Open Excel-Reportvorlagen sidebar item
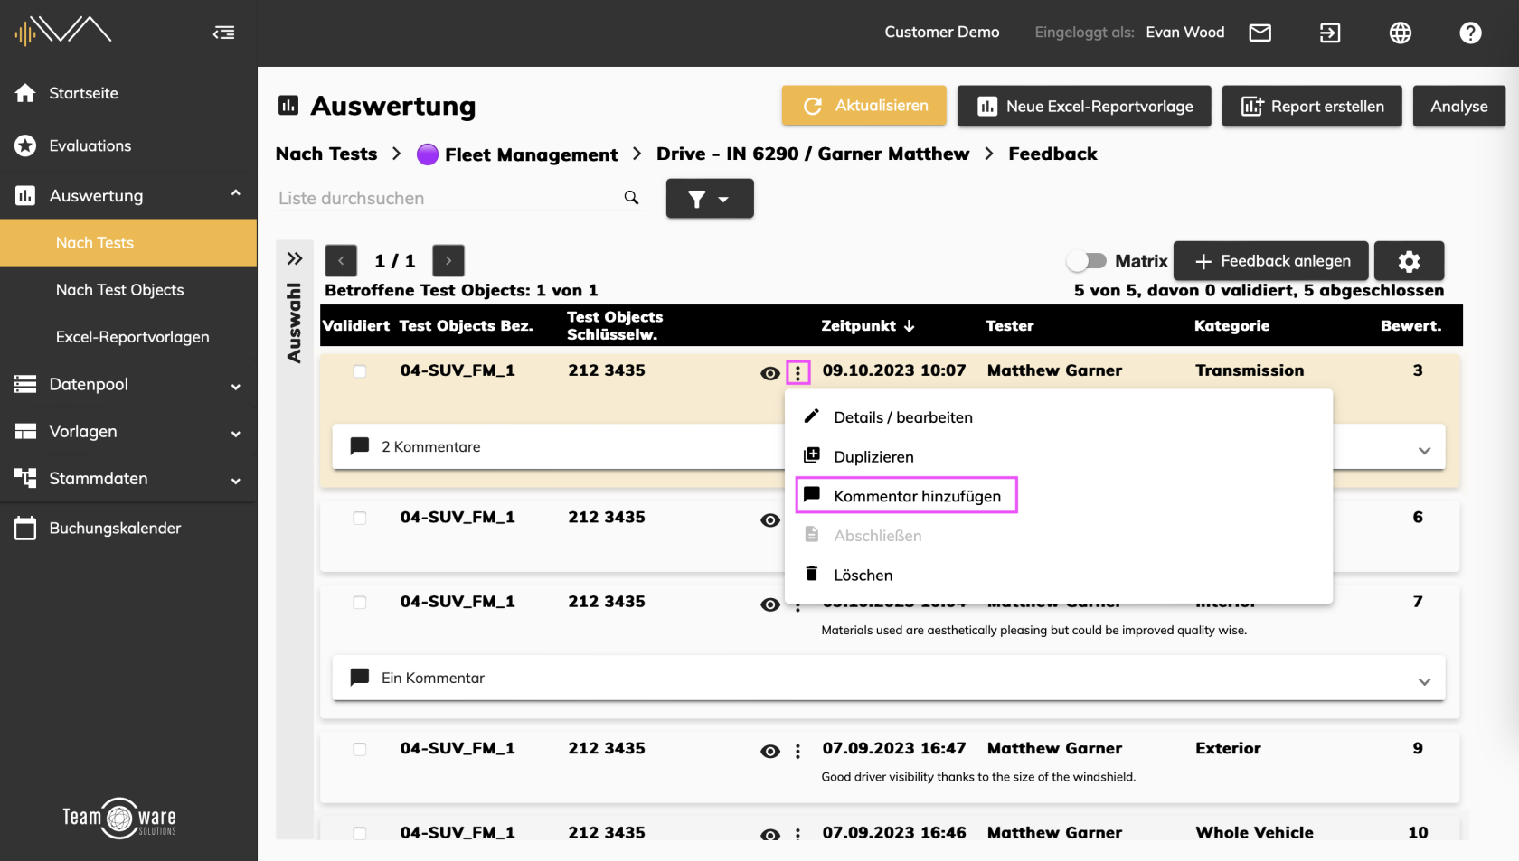 (128, 337)
